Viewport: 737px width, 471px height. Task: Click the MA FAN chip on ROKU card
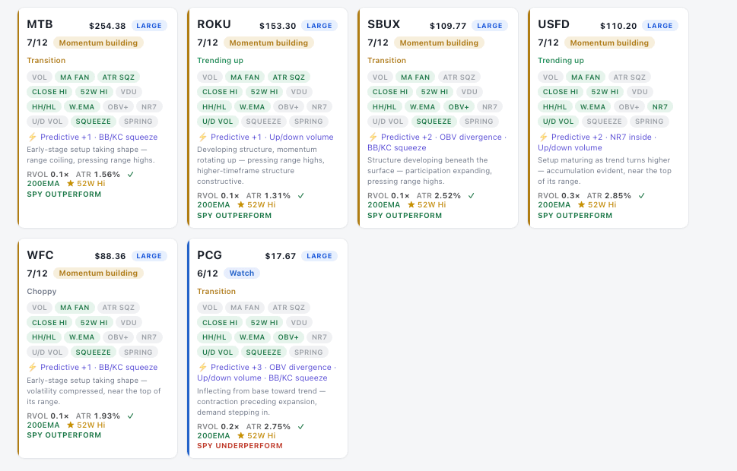[x=245, y=77]
